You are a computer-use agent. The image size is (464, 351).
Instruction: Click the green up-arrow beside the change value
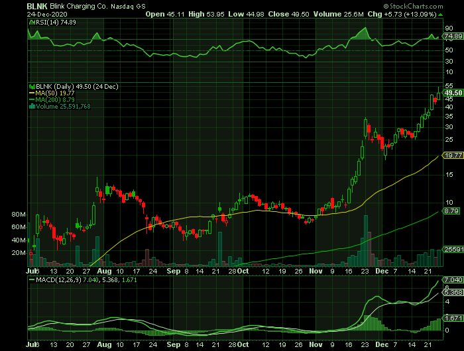click(441, 15)
